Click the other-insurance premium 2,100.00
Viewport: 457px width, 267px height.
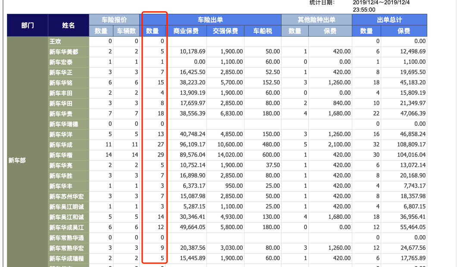339,144
